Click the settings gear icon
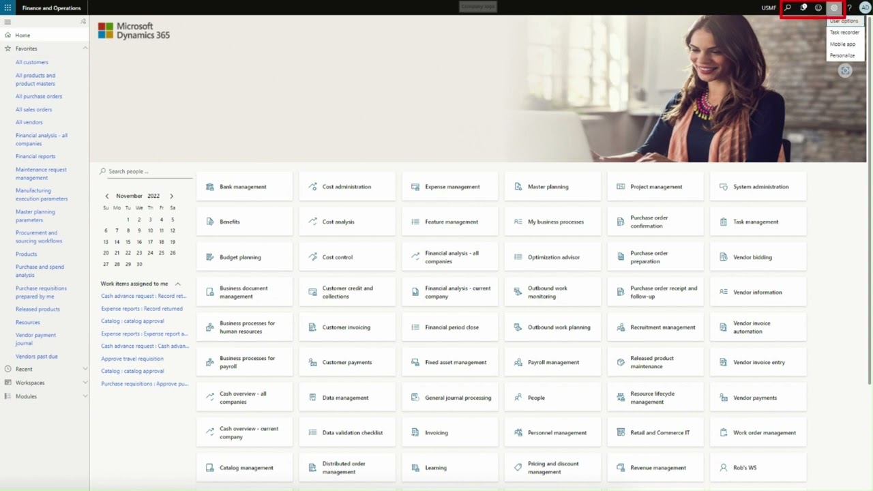Screen dimensions: 873x491 [834, 8]
